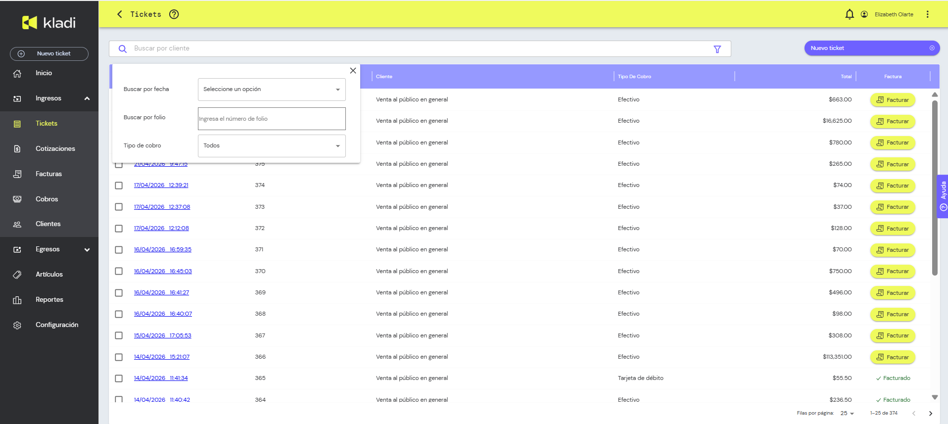Screen dimensions: 948x424
Task: Open the three-dot options menu
Action: [x=928, y=14]
